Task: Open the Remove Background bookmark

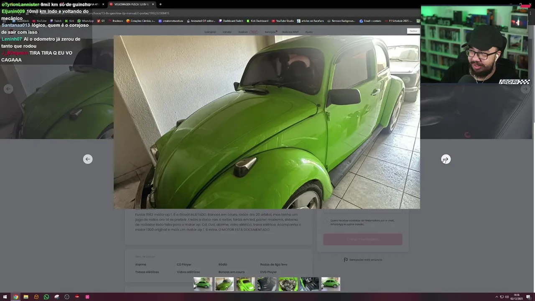Action: 341,21
